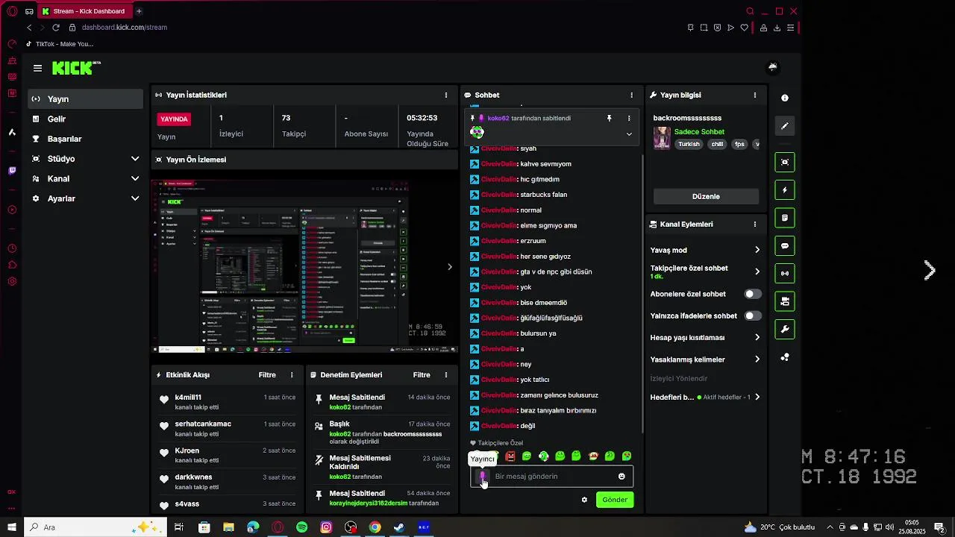Click the wrench widget icon in the right rail

pyautogui.click(x=784, y=329)
